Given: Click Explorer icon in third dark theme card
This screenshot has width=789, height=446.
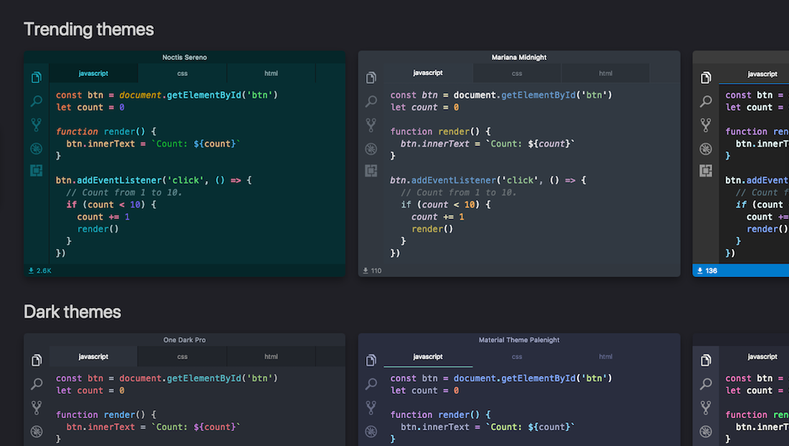Looking at the screenshot, I should (x=706, y=360).
